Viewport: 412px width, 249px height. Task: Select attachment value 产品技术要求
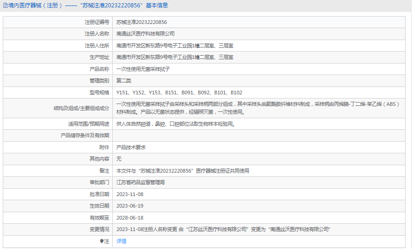pyautogui.click(x=131, y=147)
